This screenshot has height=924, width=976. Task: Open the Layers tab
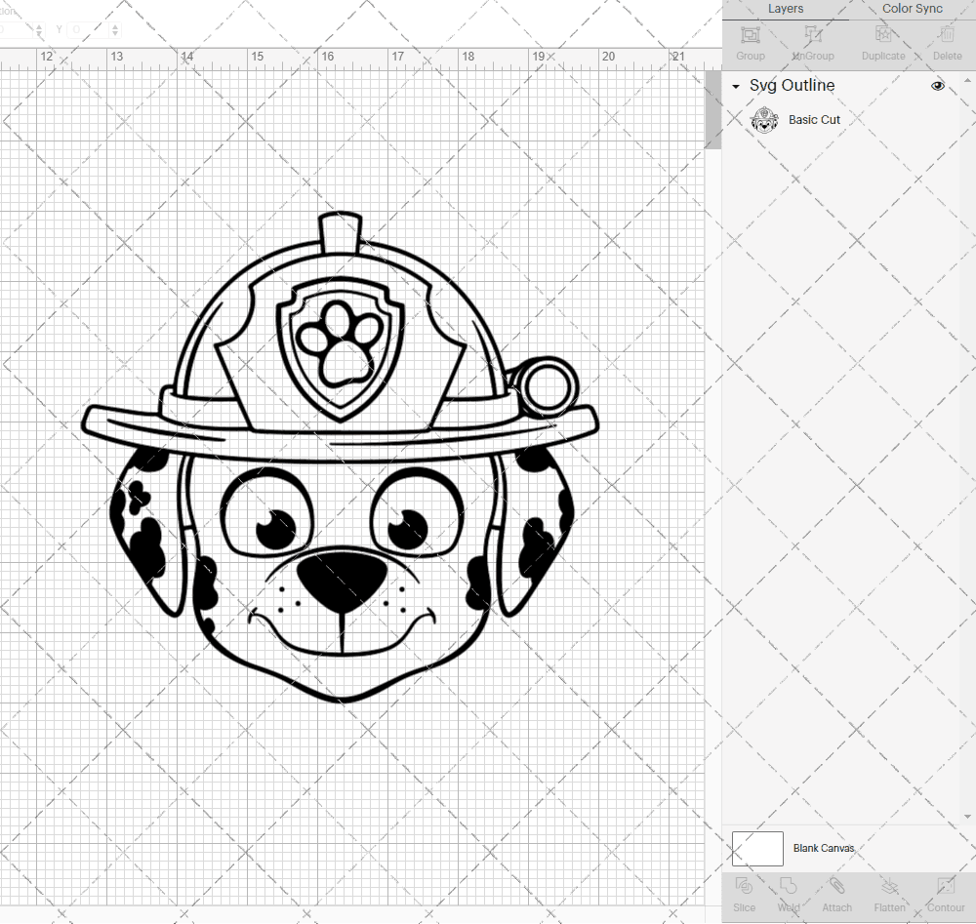click(x=785, y=9)
